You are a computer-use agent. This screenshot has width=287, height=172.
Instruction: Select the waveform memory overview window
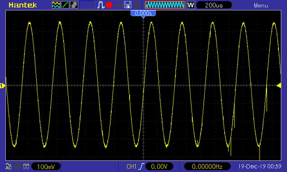pyautogui.click(x=165, y=5)
